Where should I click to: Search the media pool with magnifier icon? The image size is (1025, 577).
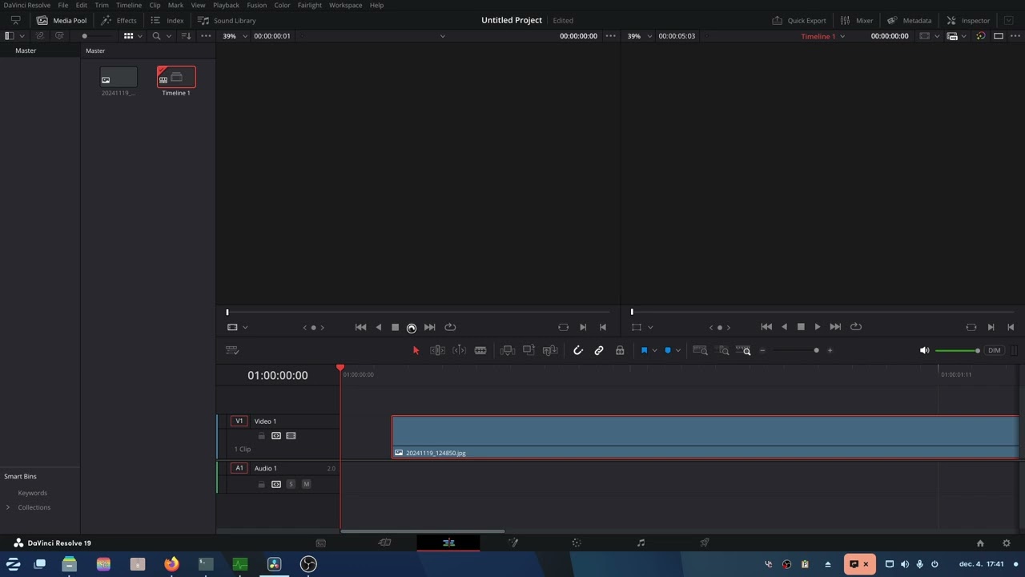point(156,36)
